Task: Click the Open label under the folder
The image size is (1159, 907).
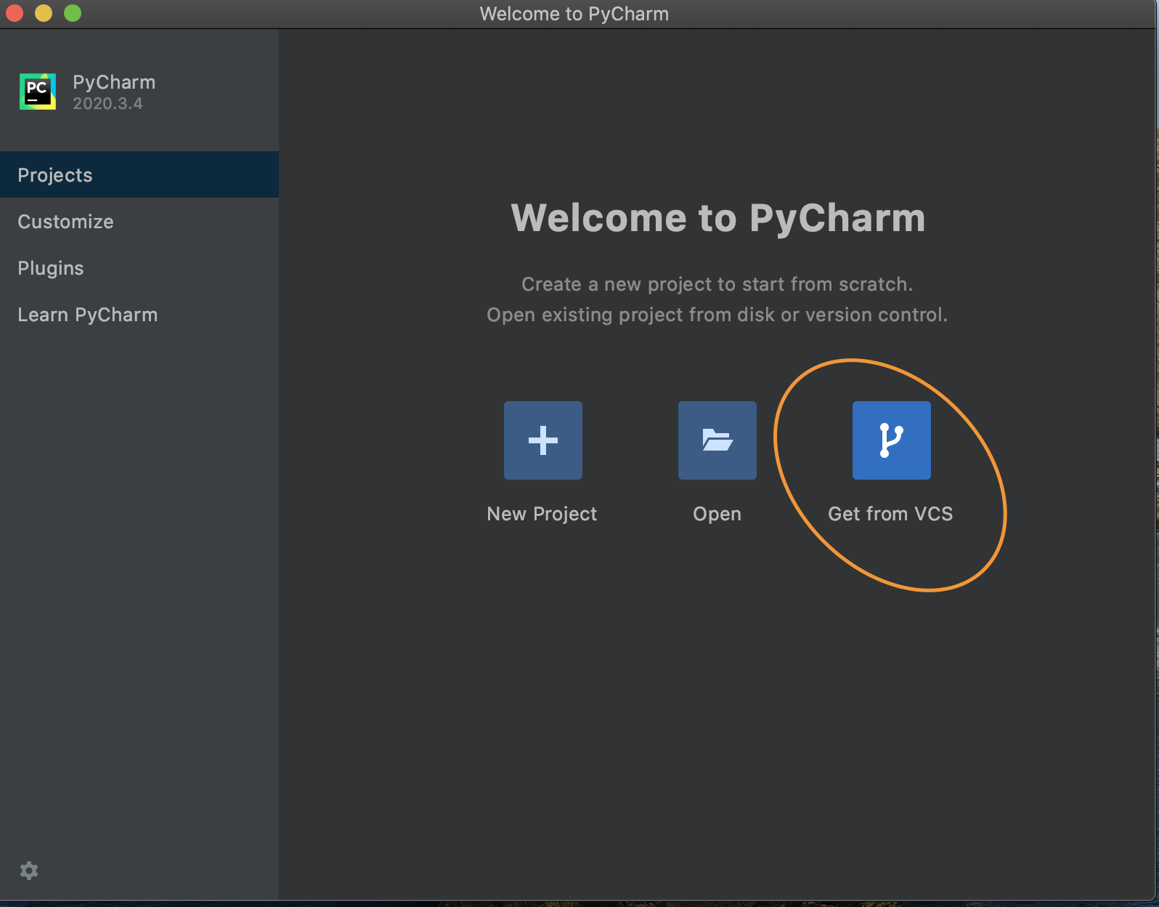Action: coord(717,515)
